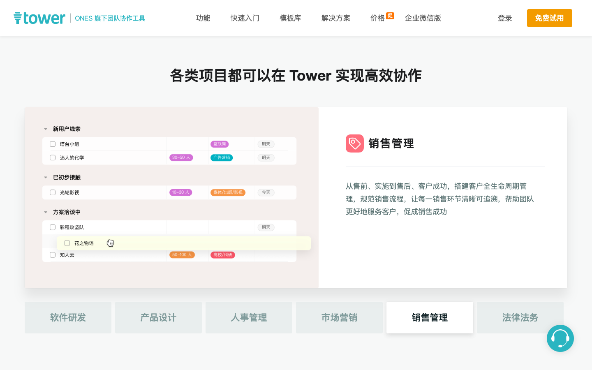
Task: Click the hand cursor icon on 花之物语 row
Action: (x=110, y=243)
